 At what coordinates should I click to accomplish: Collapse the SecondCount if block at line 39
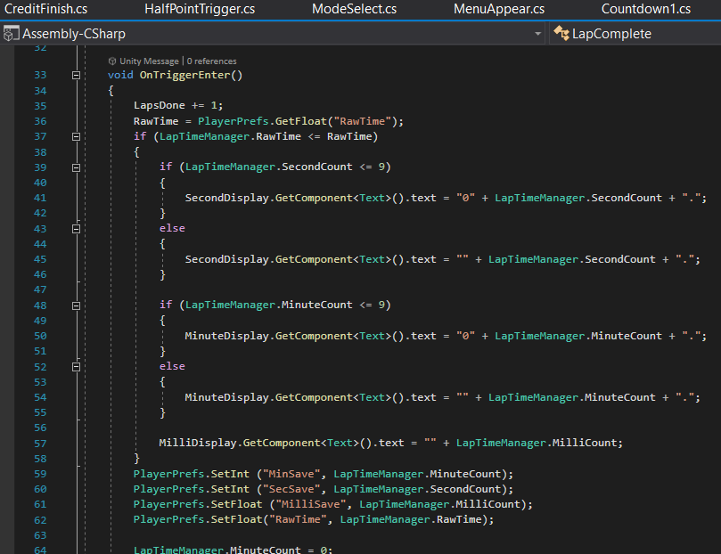pyautogui.click(x=77, y=167)
